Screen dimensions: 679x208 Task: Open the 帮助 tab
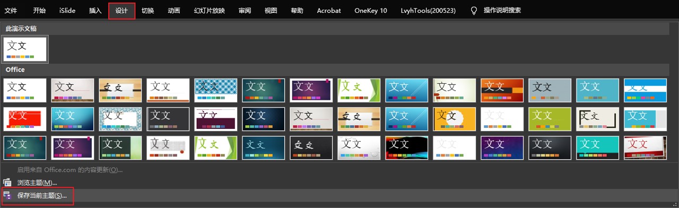(297, 11)
